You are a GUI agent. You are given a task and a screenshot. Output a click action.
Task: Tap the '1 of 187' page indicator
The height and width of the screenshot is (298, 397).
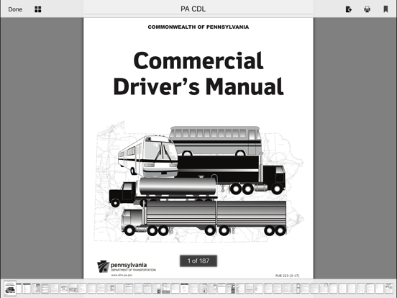(198, 261)
